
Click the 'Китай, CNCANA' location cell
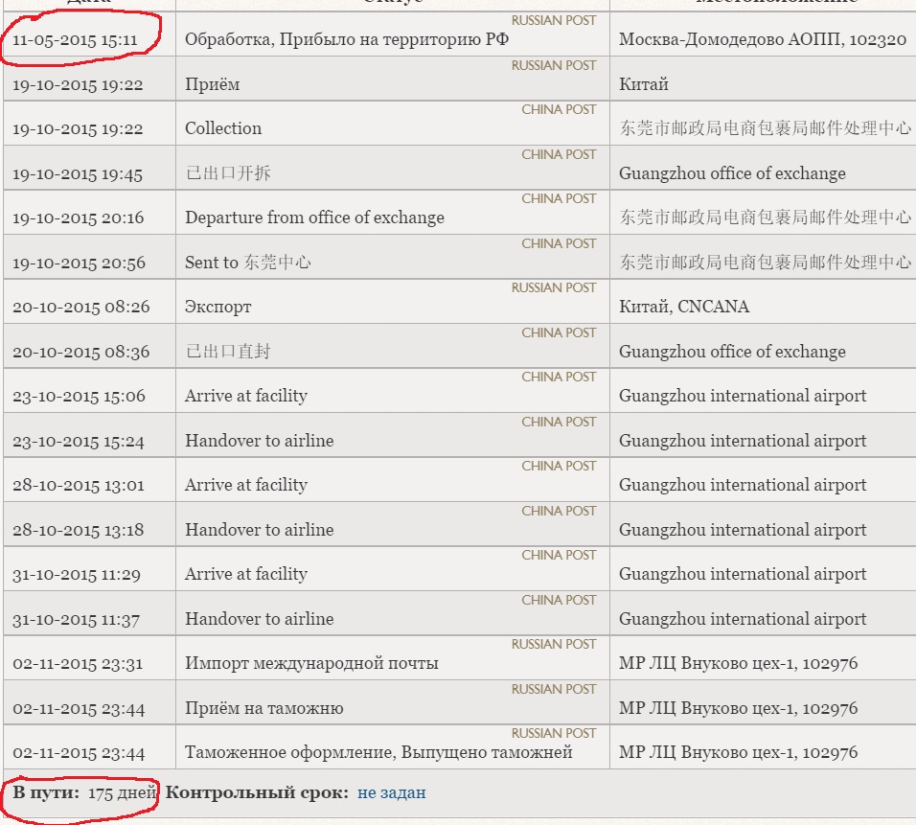tap(684, 307)
